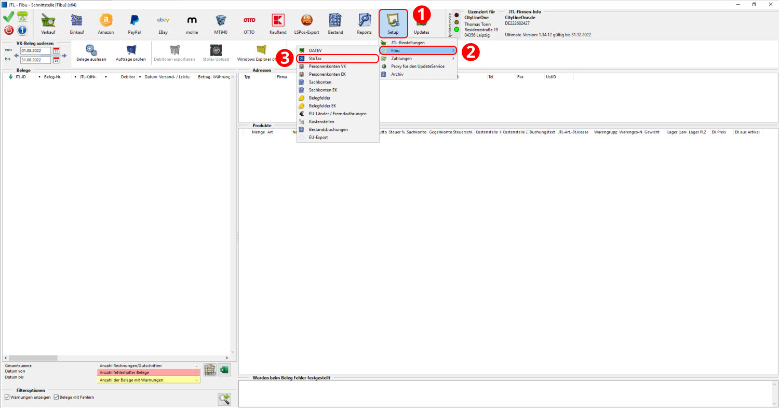
Task: Expand the Zahlungen submenu
Action: (x=418, y=59)
